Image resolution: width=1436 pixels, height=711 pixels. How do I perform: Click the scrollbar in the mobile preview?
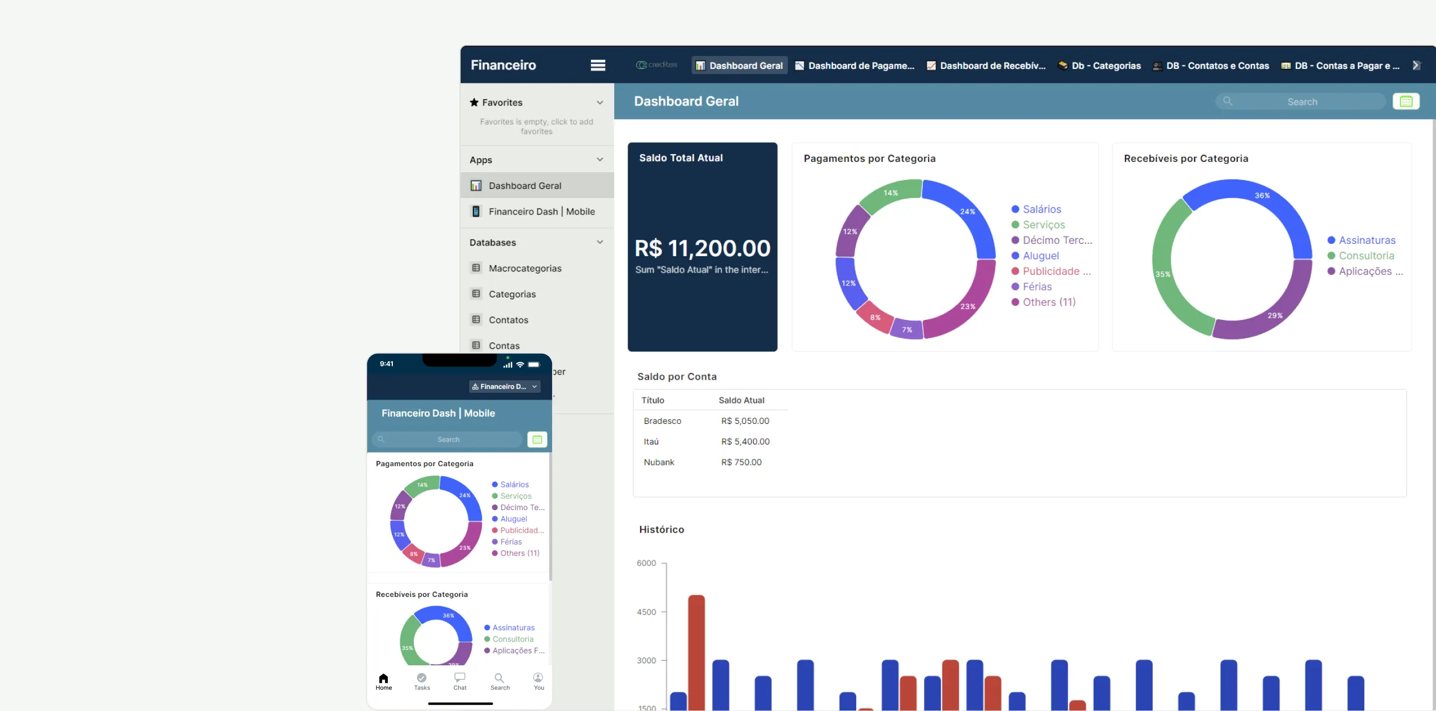[x=550, y=517]
